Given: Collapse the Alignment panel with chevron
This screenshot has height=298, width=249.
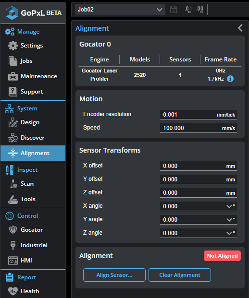Looking at the screenshot, I should (240, 28).
